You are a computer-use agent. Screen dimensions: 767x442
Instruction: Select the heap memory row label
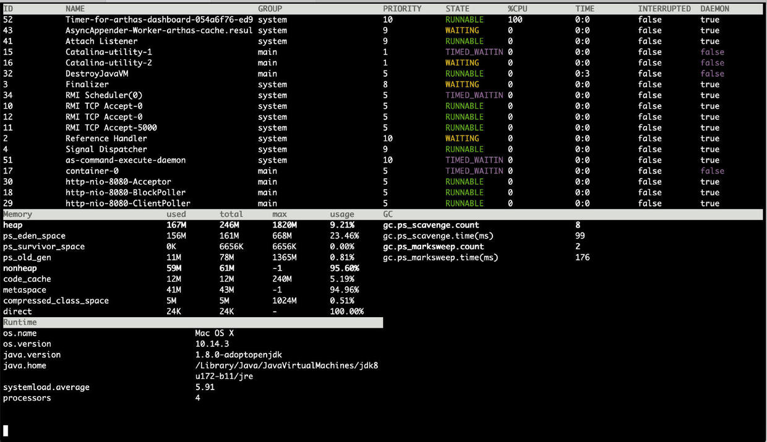[x=13, y=225]
